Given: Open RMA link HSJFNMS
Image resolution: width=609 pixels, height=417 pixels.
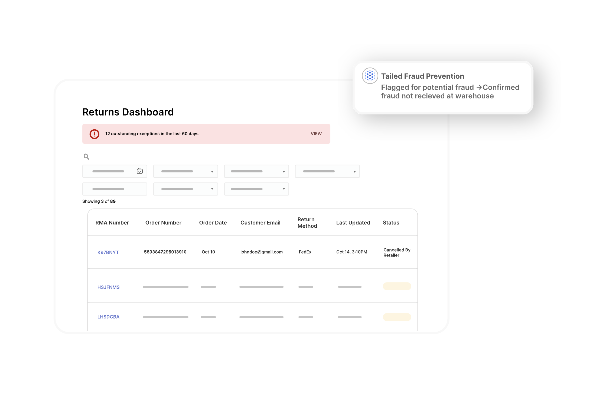Looking at the screenshot, I should point(108,287).
